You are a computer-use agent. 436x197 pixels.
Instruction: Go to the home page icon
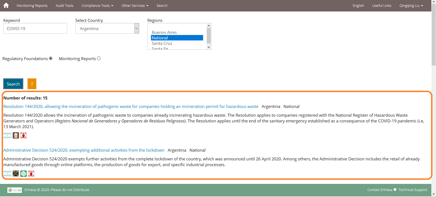[6, 5]
